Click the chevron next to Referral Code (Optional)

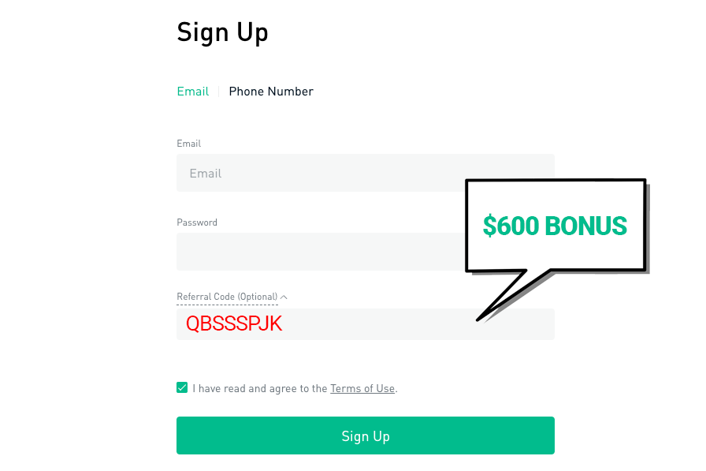(x=283, y=296)
